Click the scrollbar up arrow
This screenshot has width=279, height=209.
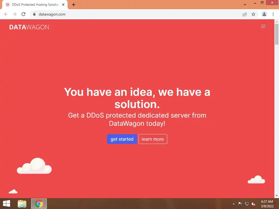coord(277,21)
